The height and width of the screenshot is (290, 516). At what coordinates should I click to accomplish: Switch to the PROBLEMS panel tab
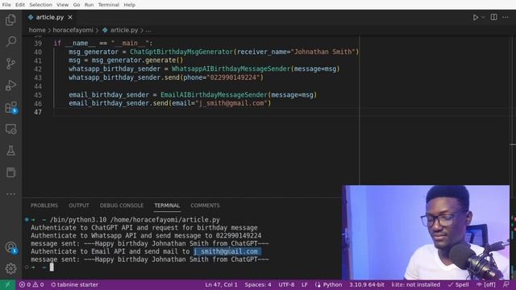[x=44, y=205]
